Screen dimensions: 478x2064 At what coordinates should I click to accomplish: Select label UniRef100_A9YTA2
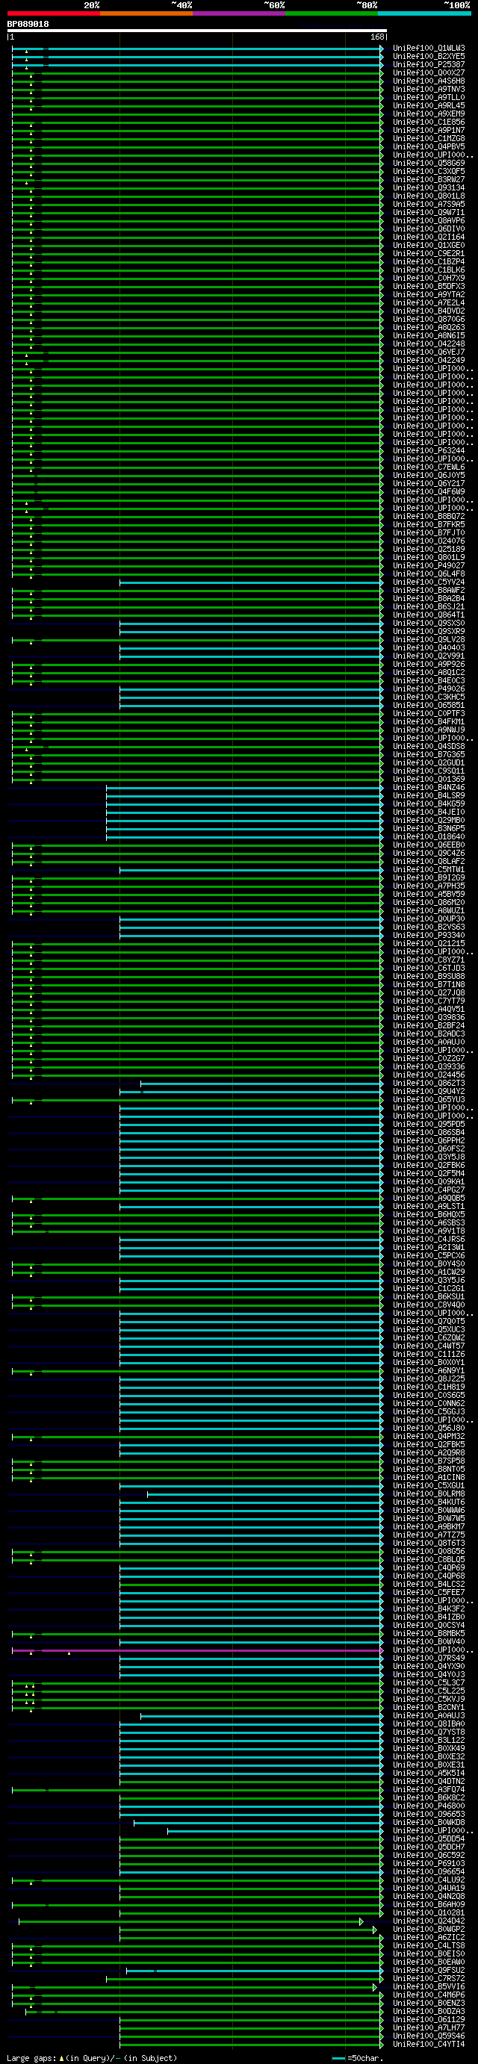[428, 294]
